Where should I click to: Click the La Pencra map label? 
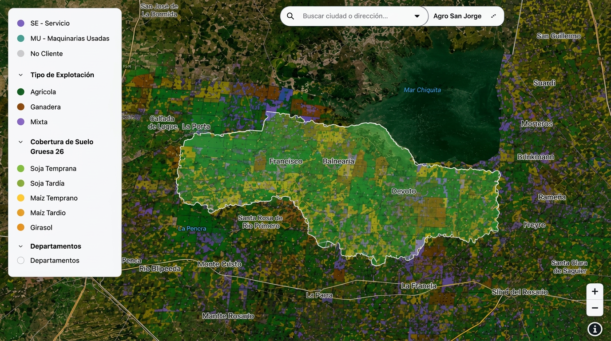tap(192, 229)
